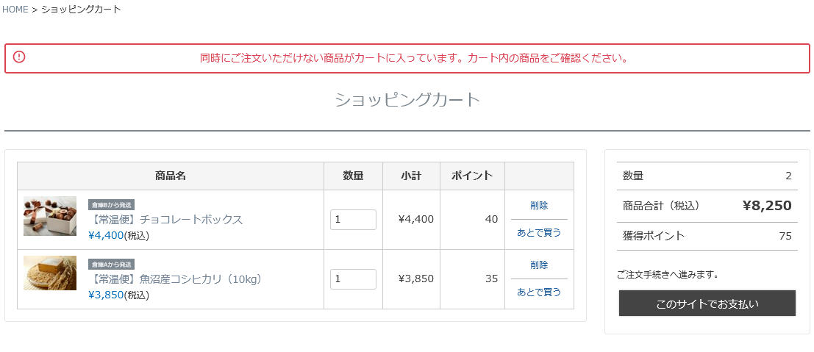Click the 商品名 column header

coord(171,176)
